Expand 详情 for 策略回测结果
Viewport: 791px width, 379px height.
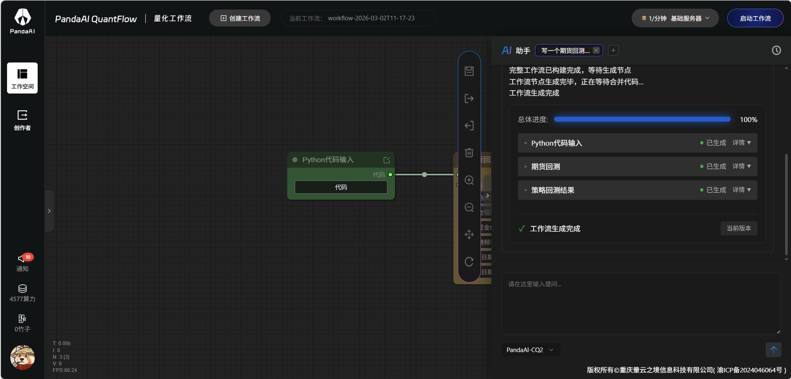(741, 190)
